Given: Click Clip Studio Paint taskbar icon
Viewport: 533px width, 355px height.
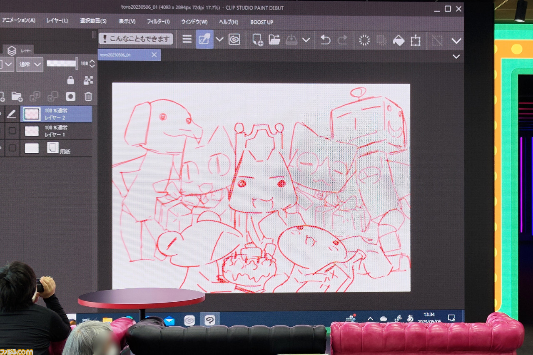Looking at the screenshot, I should (x=210, y=320).
